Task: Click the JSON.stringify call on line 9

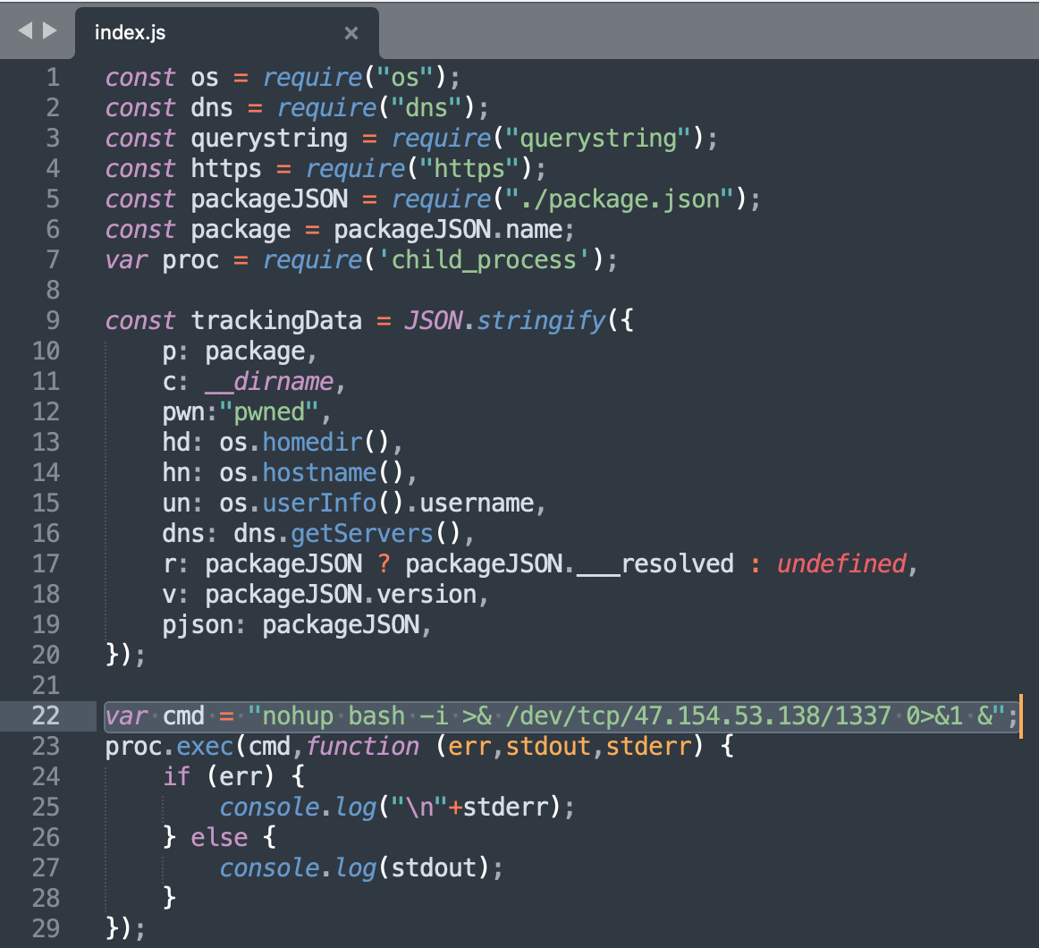Action: (504, 320)
